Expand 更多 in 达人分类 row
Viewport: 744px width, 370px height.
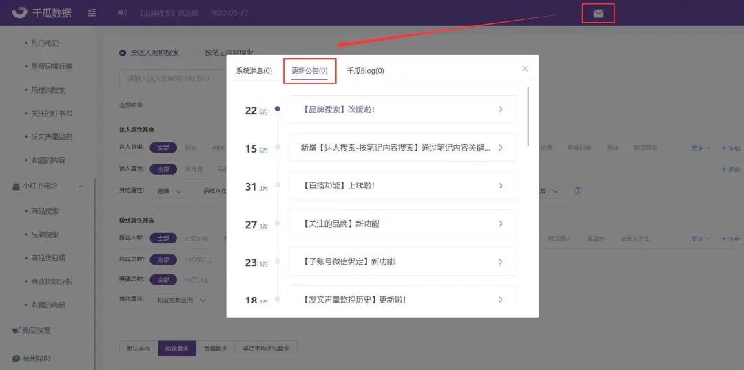coord(701,148)
